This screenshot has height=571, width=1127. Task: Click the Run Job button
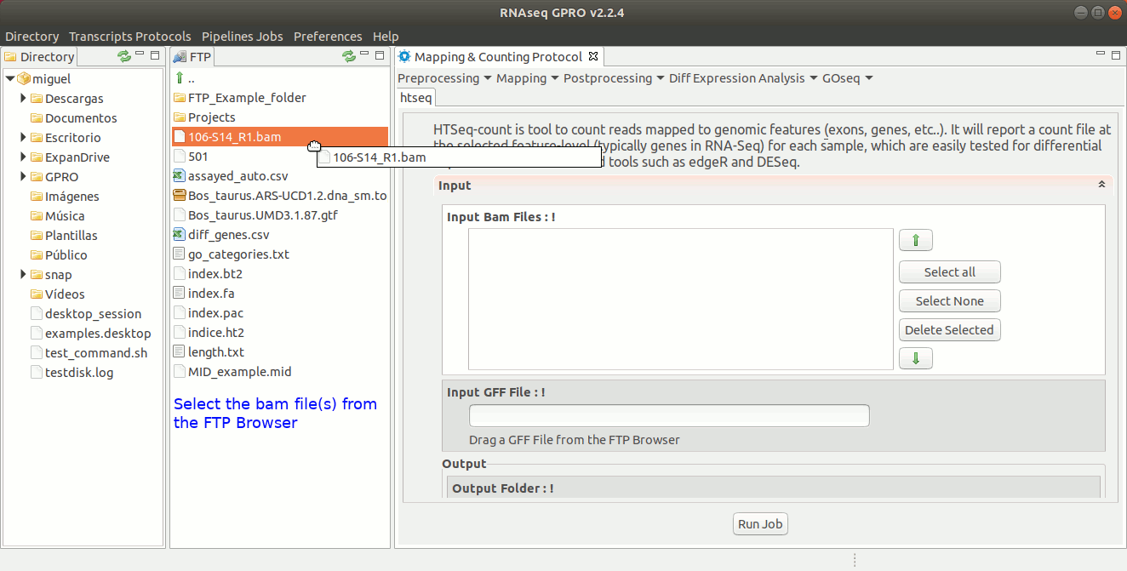tap(760, 524)
